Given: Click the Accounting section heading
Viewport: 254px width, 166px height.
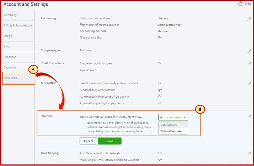Looking at the screenshot, I should point(48,18).
